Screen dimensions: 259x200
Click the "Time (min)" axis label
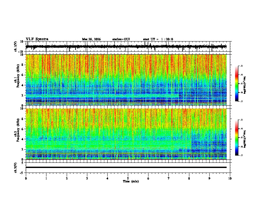(131, 181)
